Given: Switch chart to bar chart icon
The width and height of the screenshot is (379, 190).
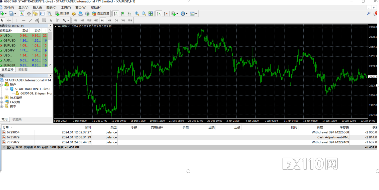Looking at the screenshot, I should [x=115, y=13].
